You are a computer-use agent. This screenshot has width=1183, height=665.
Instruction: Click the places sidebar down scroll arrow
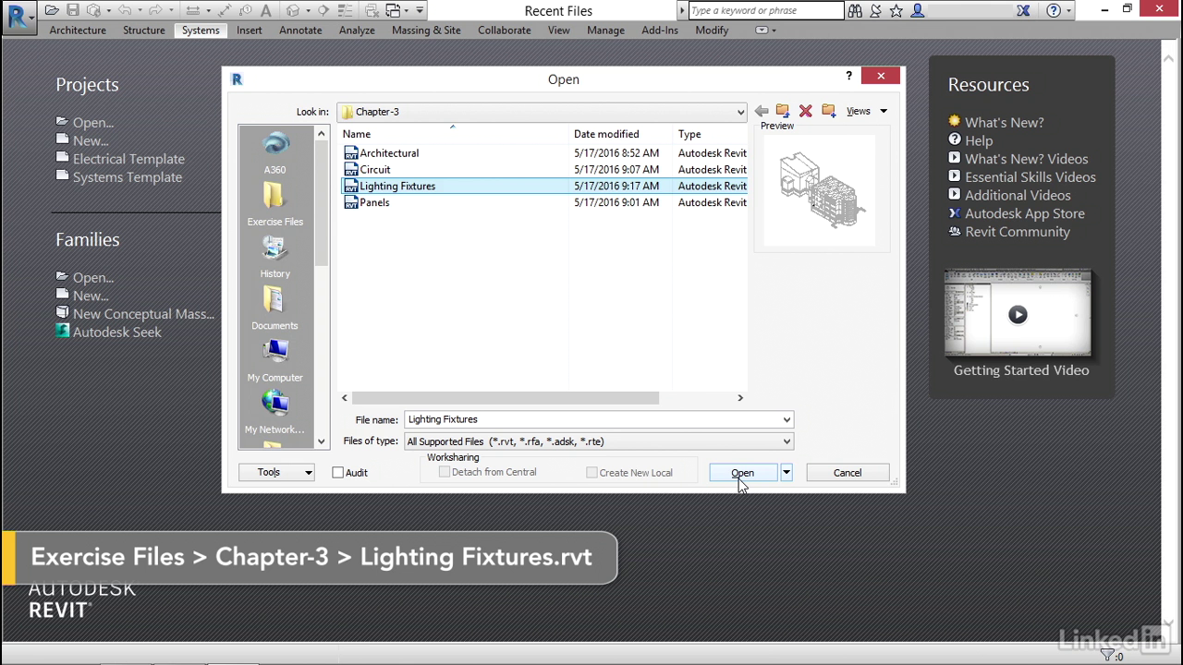coord(322,441)
